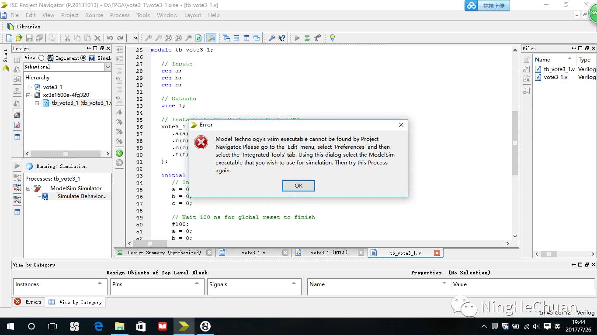597x335 pixels.
Task: Click the New File toolbar icon
Action: coord(9,38)
